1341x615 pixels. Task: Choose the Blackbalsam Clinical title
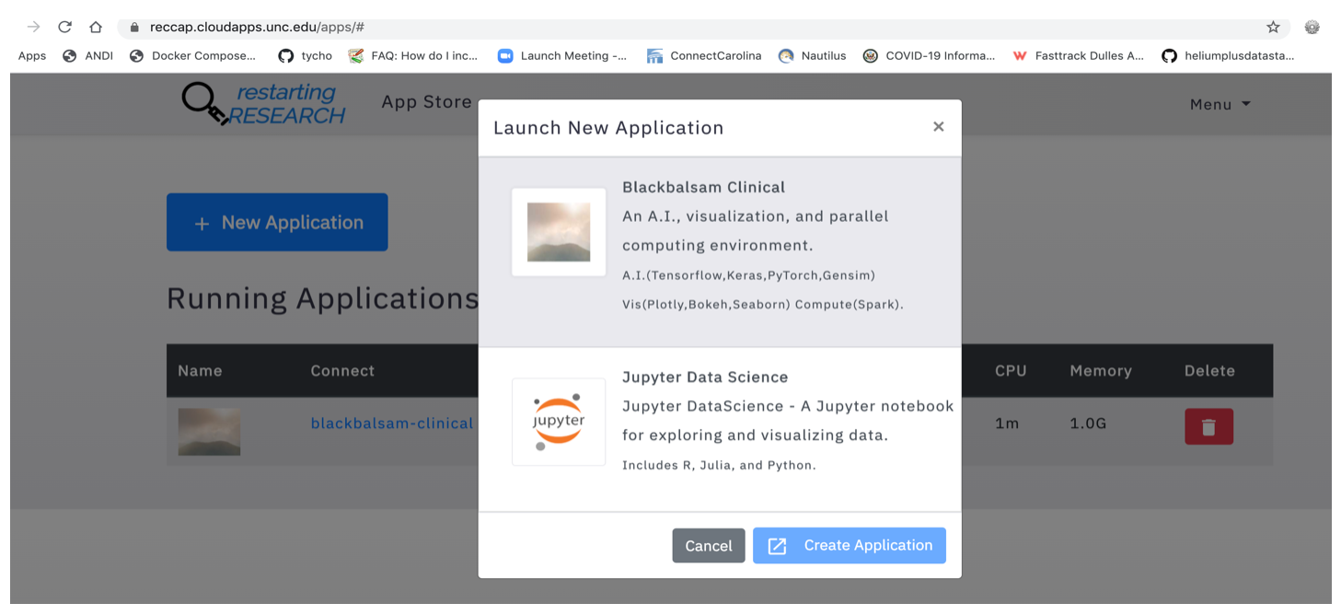click(703, 187)
